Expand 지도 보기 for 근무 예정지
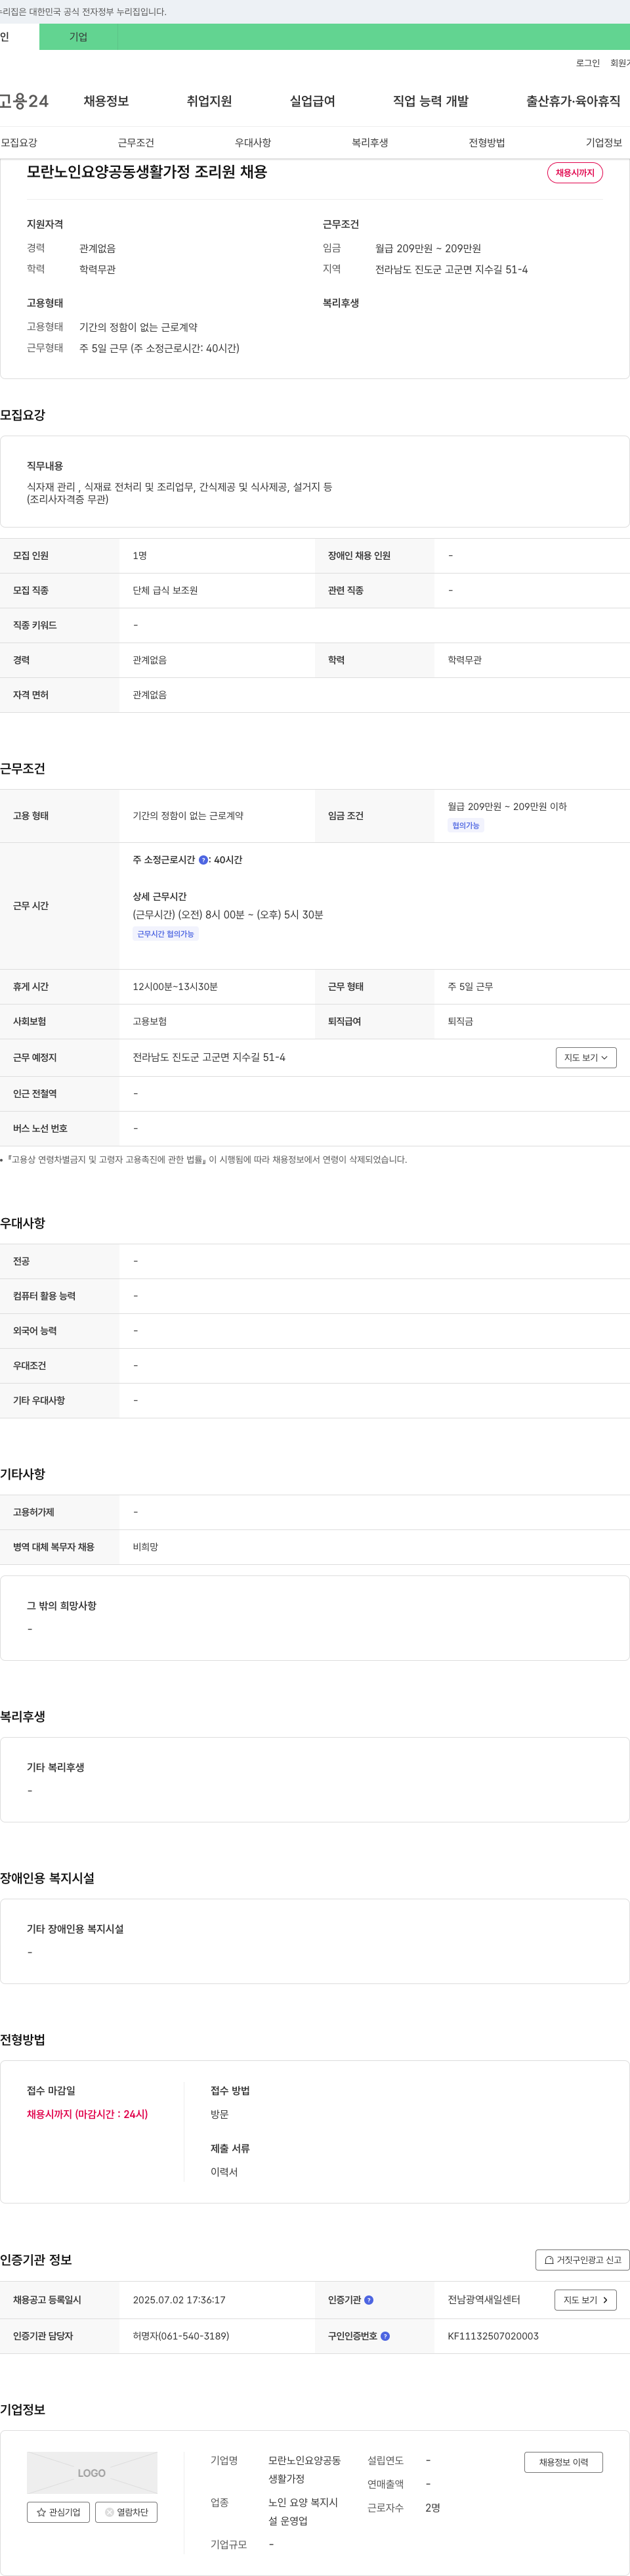The image size is (630, 2576). [586, 1058]
